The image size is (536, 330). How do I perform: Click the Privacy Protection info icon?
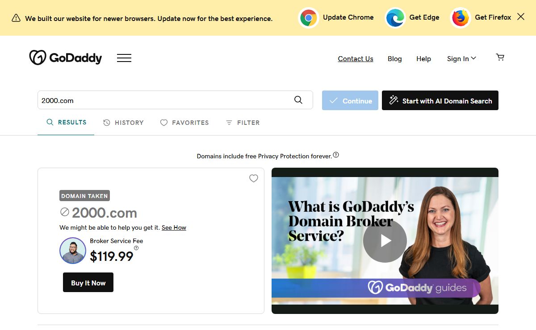point(336,155)
